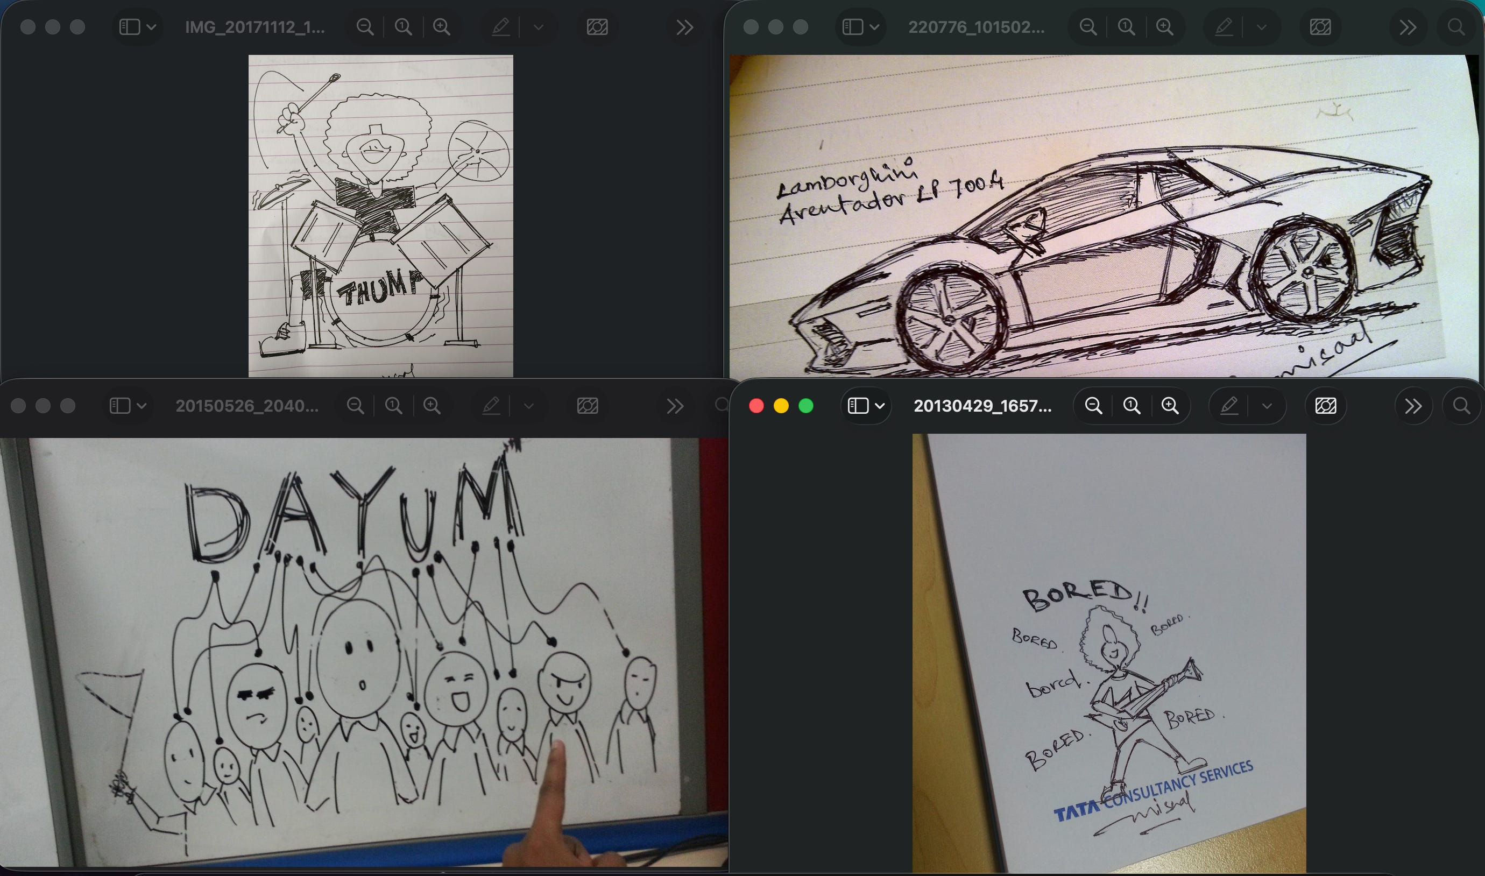Toggle Markup pen in the Lamborghini window
Viewport: 1485px width, 876px height.
click(1224, 27)
